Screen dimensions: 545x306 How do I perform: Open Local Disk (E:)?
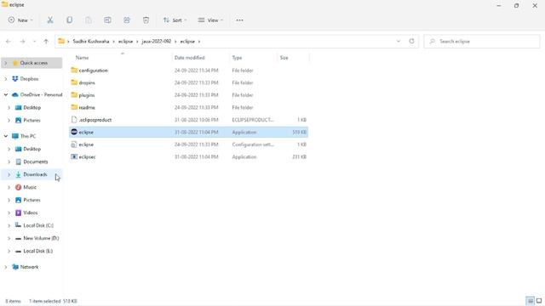(x=37, y=251)
